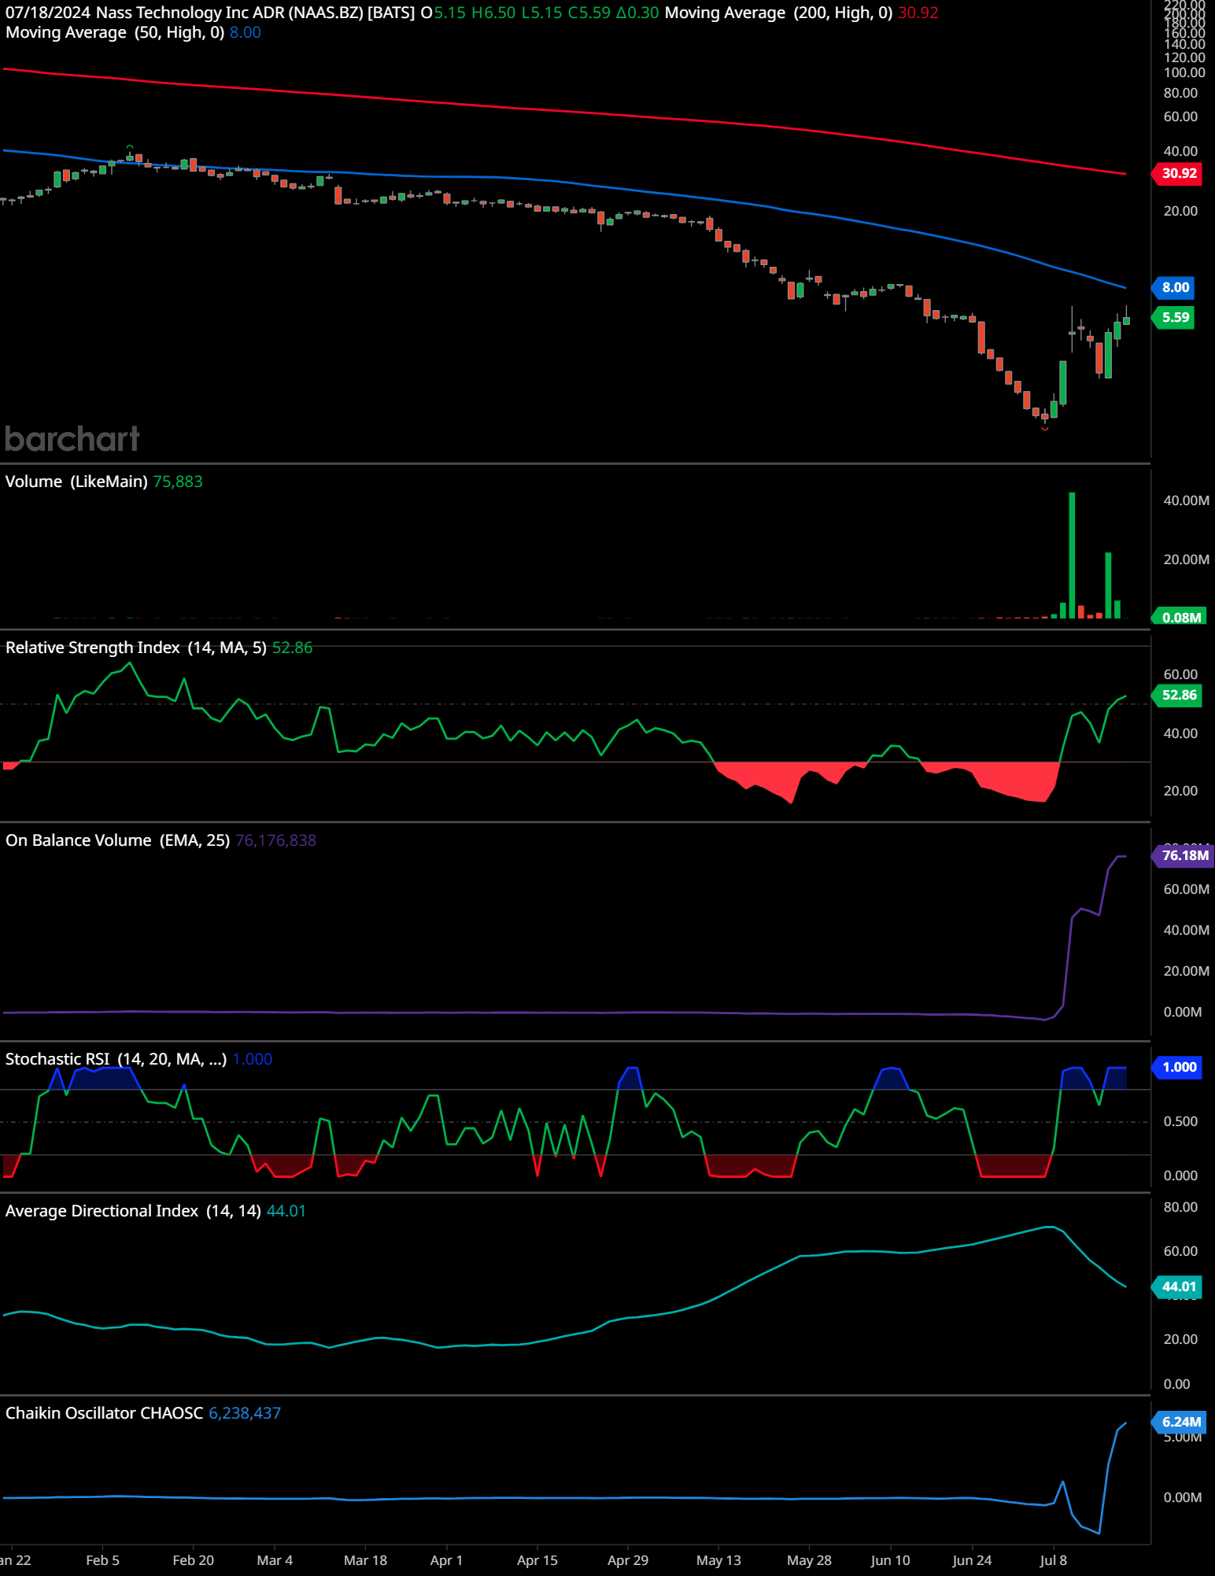Click the 'May 28' date axis label

point(809,1560)
